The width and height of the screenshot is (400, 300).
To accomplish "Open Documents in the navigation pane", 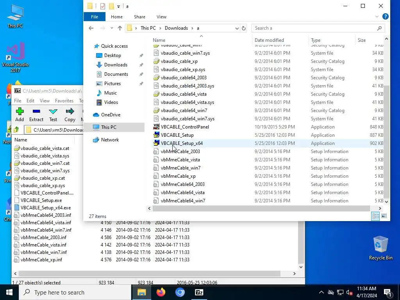I will (x=116, y=74).
